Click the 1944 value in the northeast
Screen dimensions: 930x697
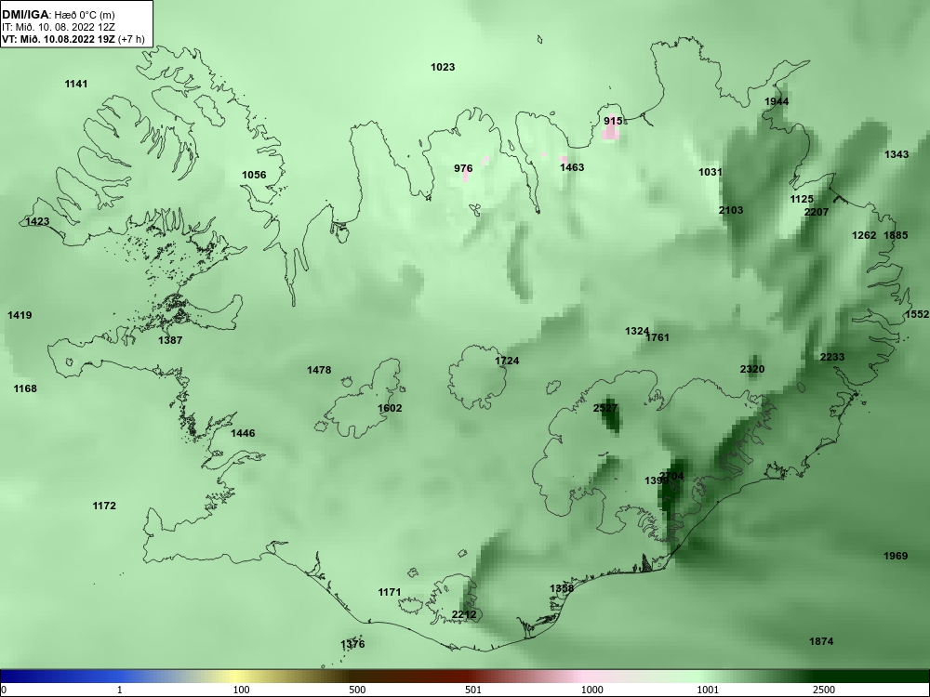coord(777,102)
